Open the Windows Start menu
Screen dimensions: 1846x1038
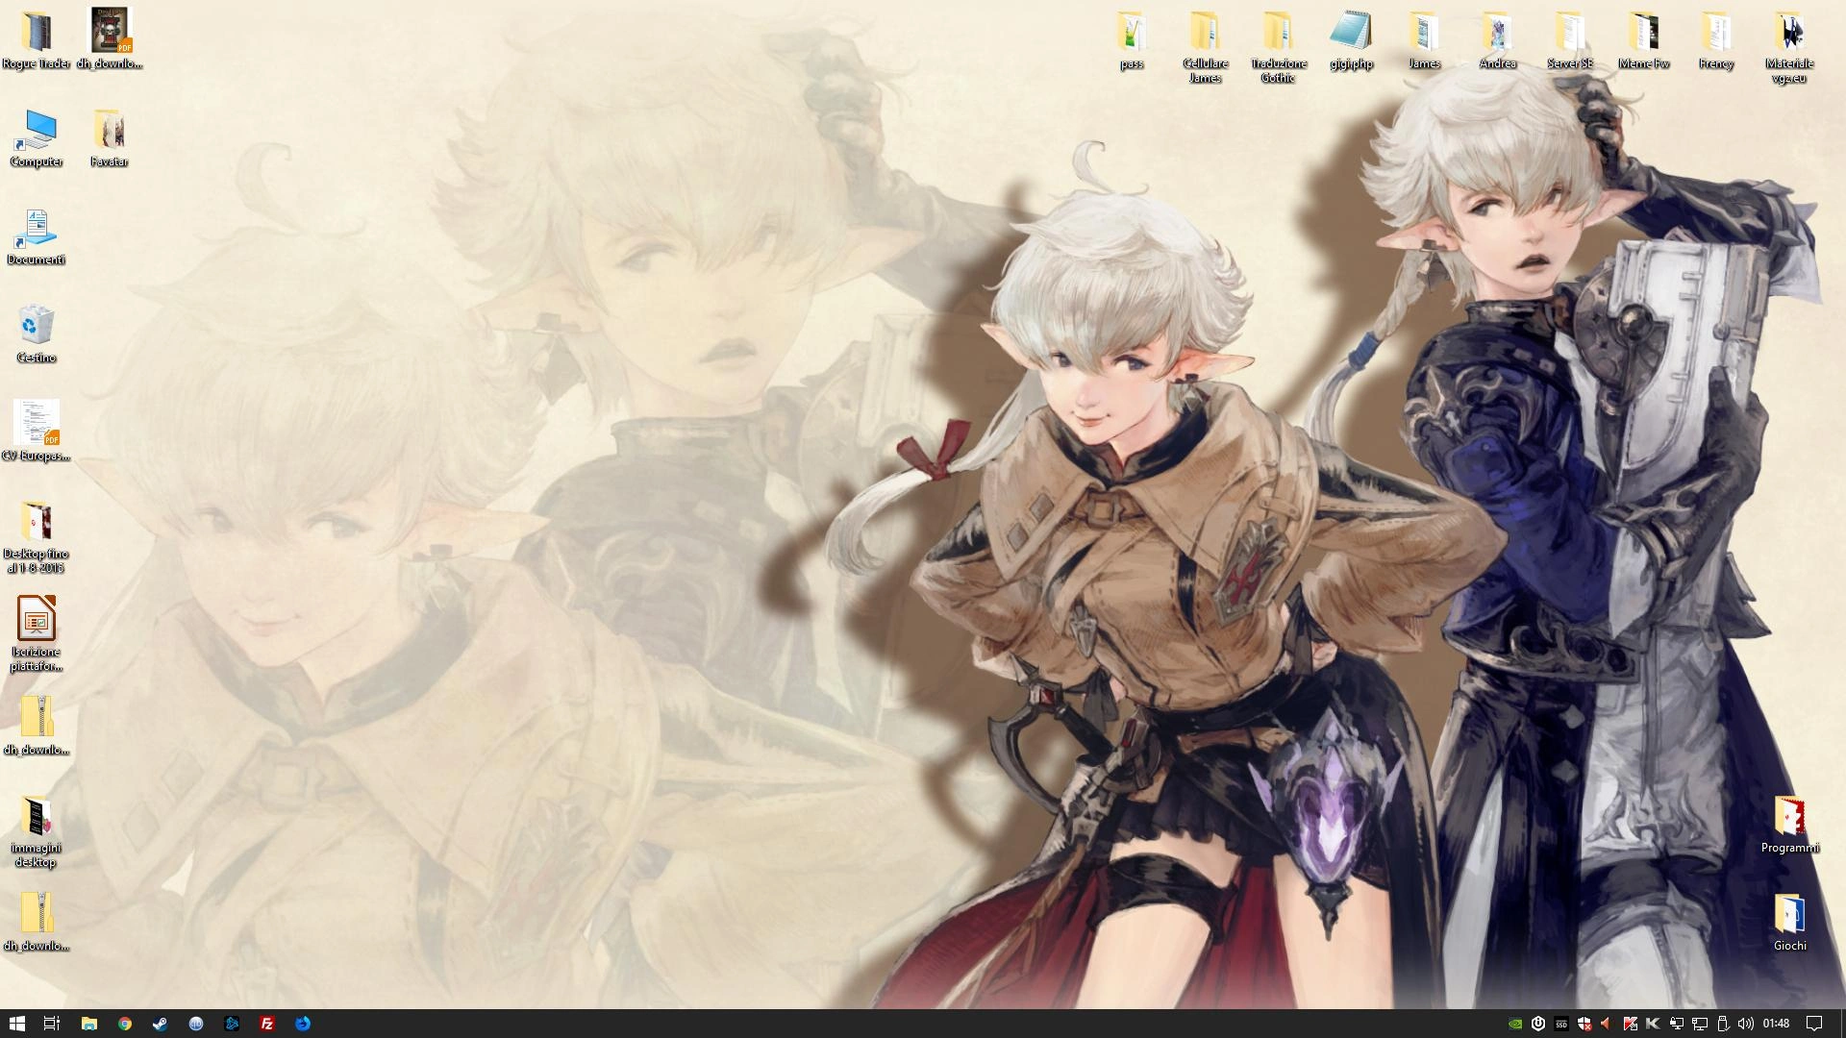[16, 1024]
